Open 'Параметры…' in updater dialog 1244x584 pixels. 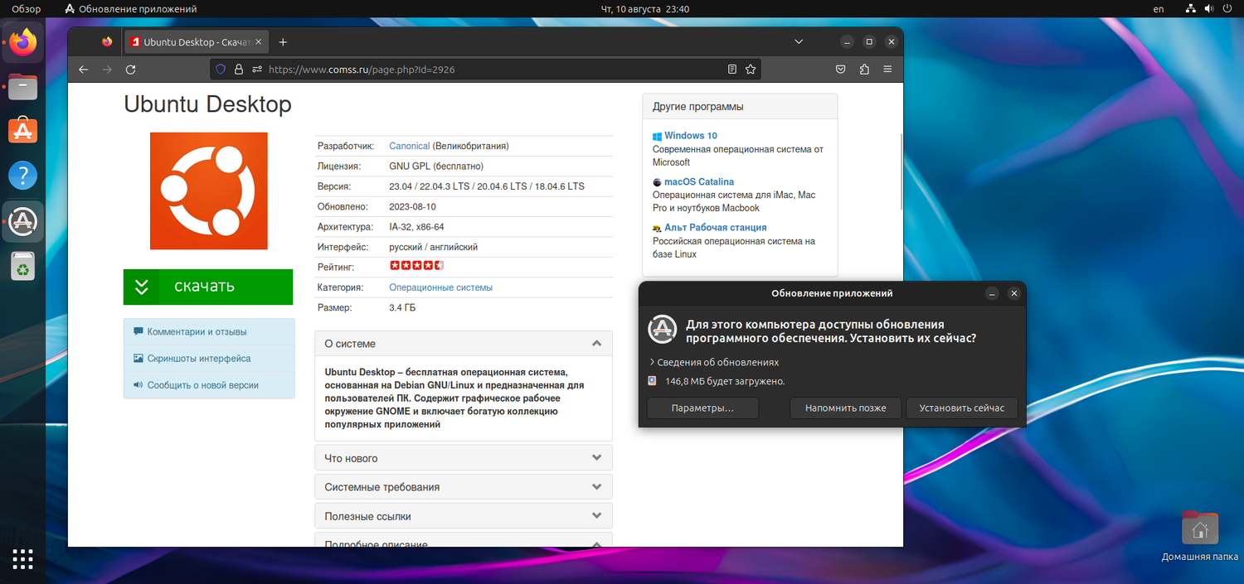pyautogui.click(x=702, y=408)
